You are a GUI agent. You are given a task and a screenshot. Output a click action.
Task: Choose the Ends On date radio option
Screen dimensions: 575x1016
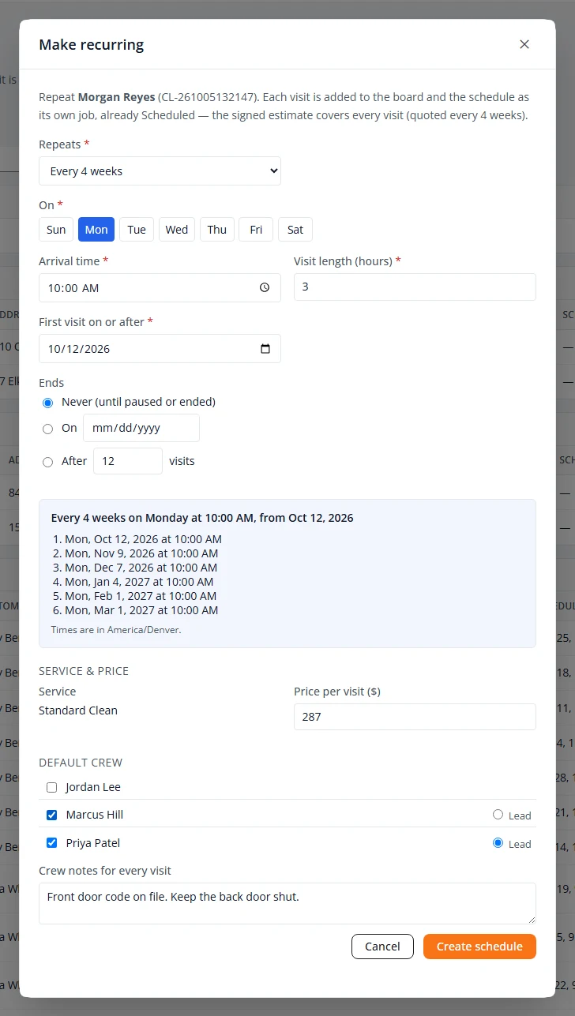point(47,429)
